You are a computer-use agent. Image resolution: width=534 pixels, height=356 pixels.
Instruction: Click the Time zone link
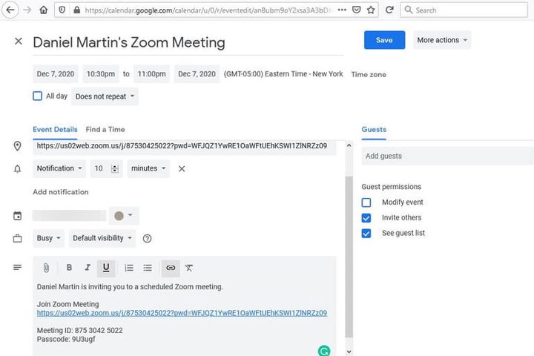coord(369,75)
